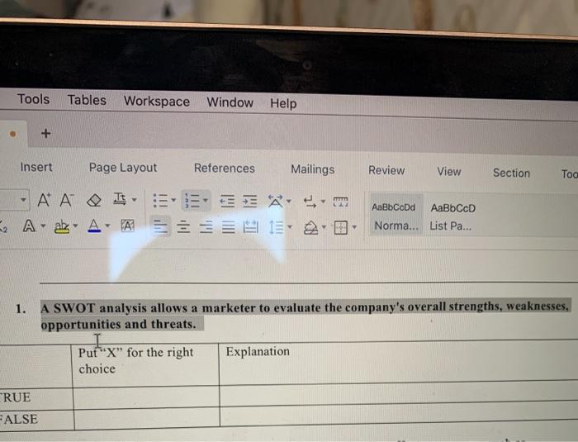578x442 pixels.
Task: Click the Asian layout character scaling icon
Action: 275,201
